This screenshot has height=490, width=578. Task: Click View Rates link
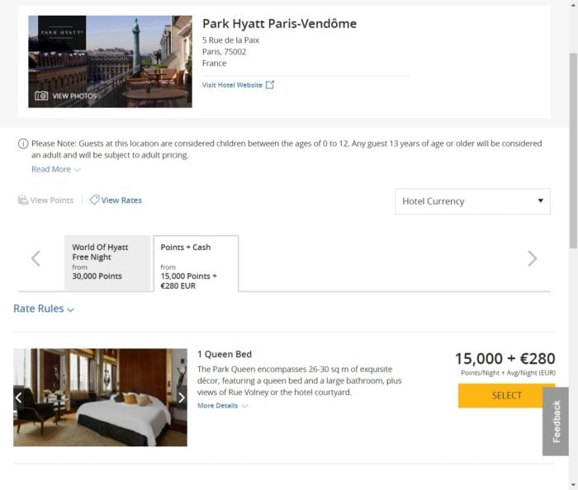pyautogui.click(x=121, y=200)
